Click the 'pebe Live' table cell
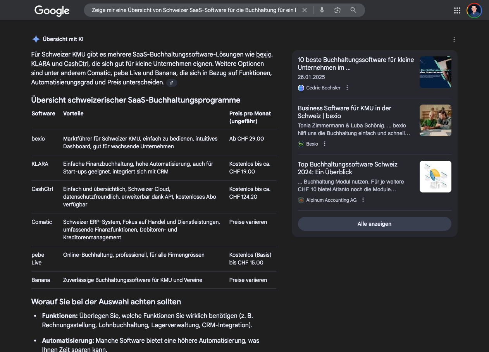 [x=38, y=259]
